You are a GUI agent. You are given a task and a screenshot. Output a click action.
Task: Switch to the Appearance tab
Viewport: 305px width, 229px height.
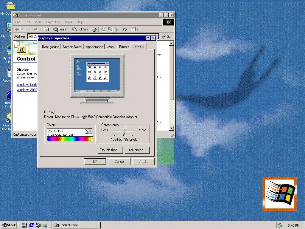point(94,47)
